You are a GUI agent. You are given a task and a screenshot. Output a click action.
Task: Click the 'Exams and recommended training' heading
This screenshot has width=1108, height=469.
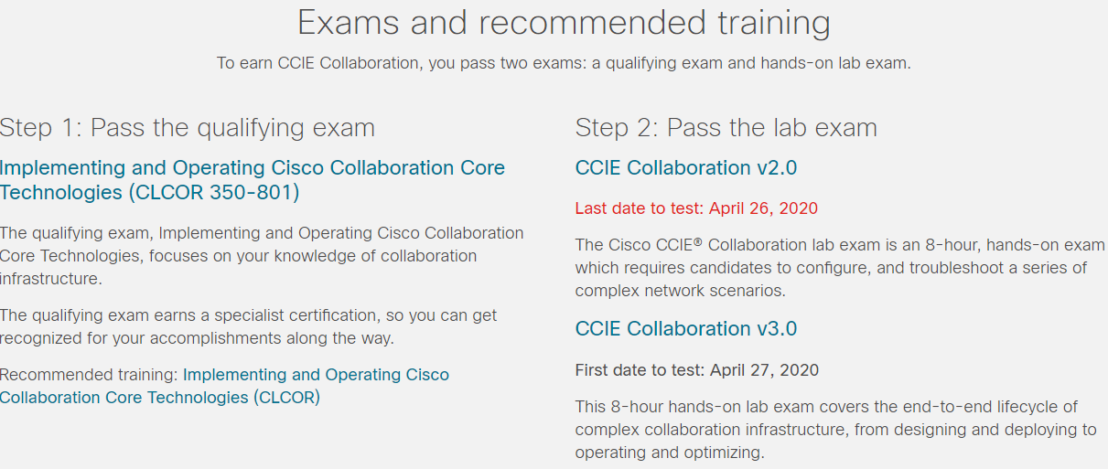pos(565,22)
